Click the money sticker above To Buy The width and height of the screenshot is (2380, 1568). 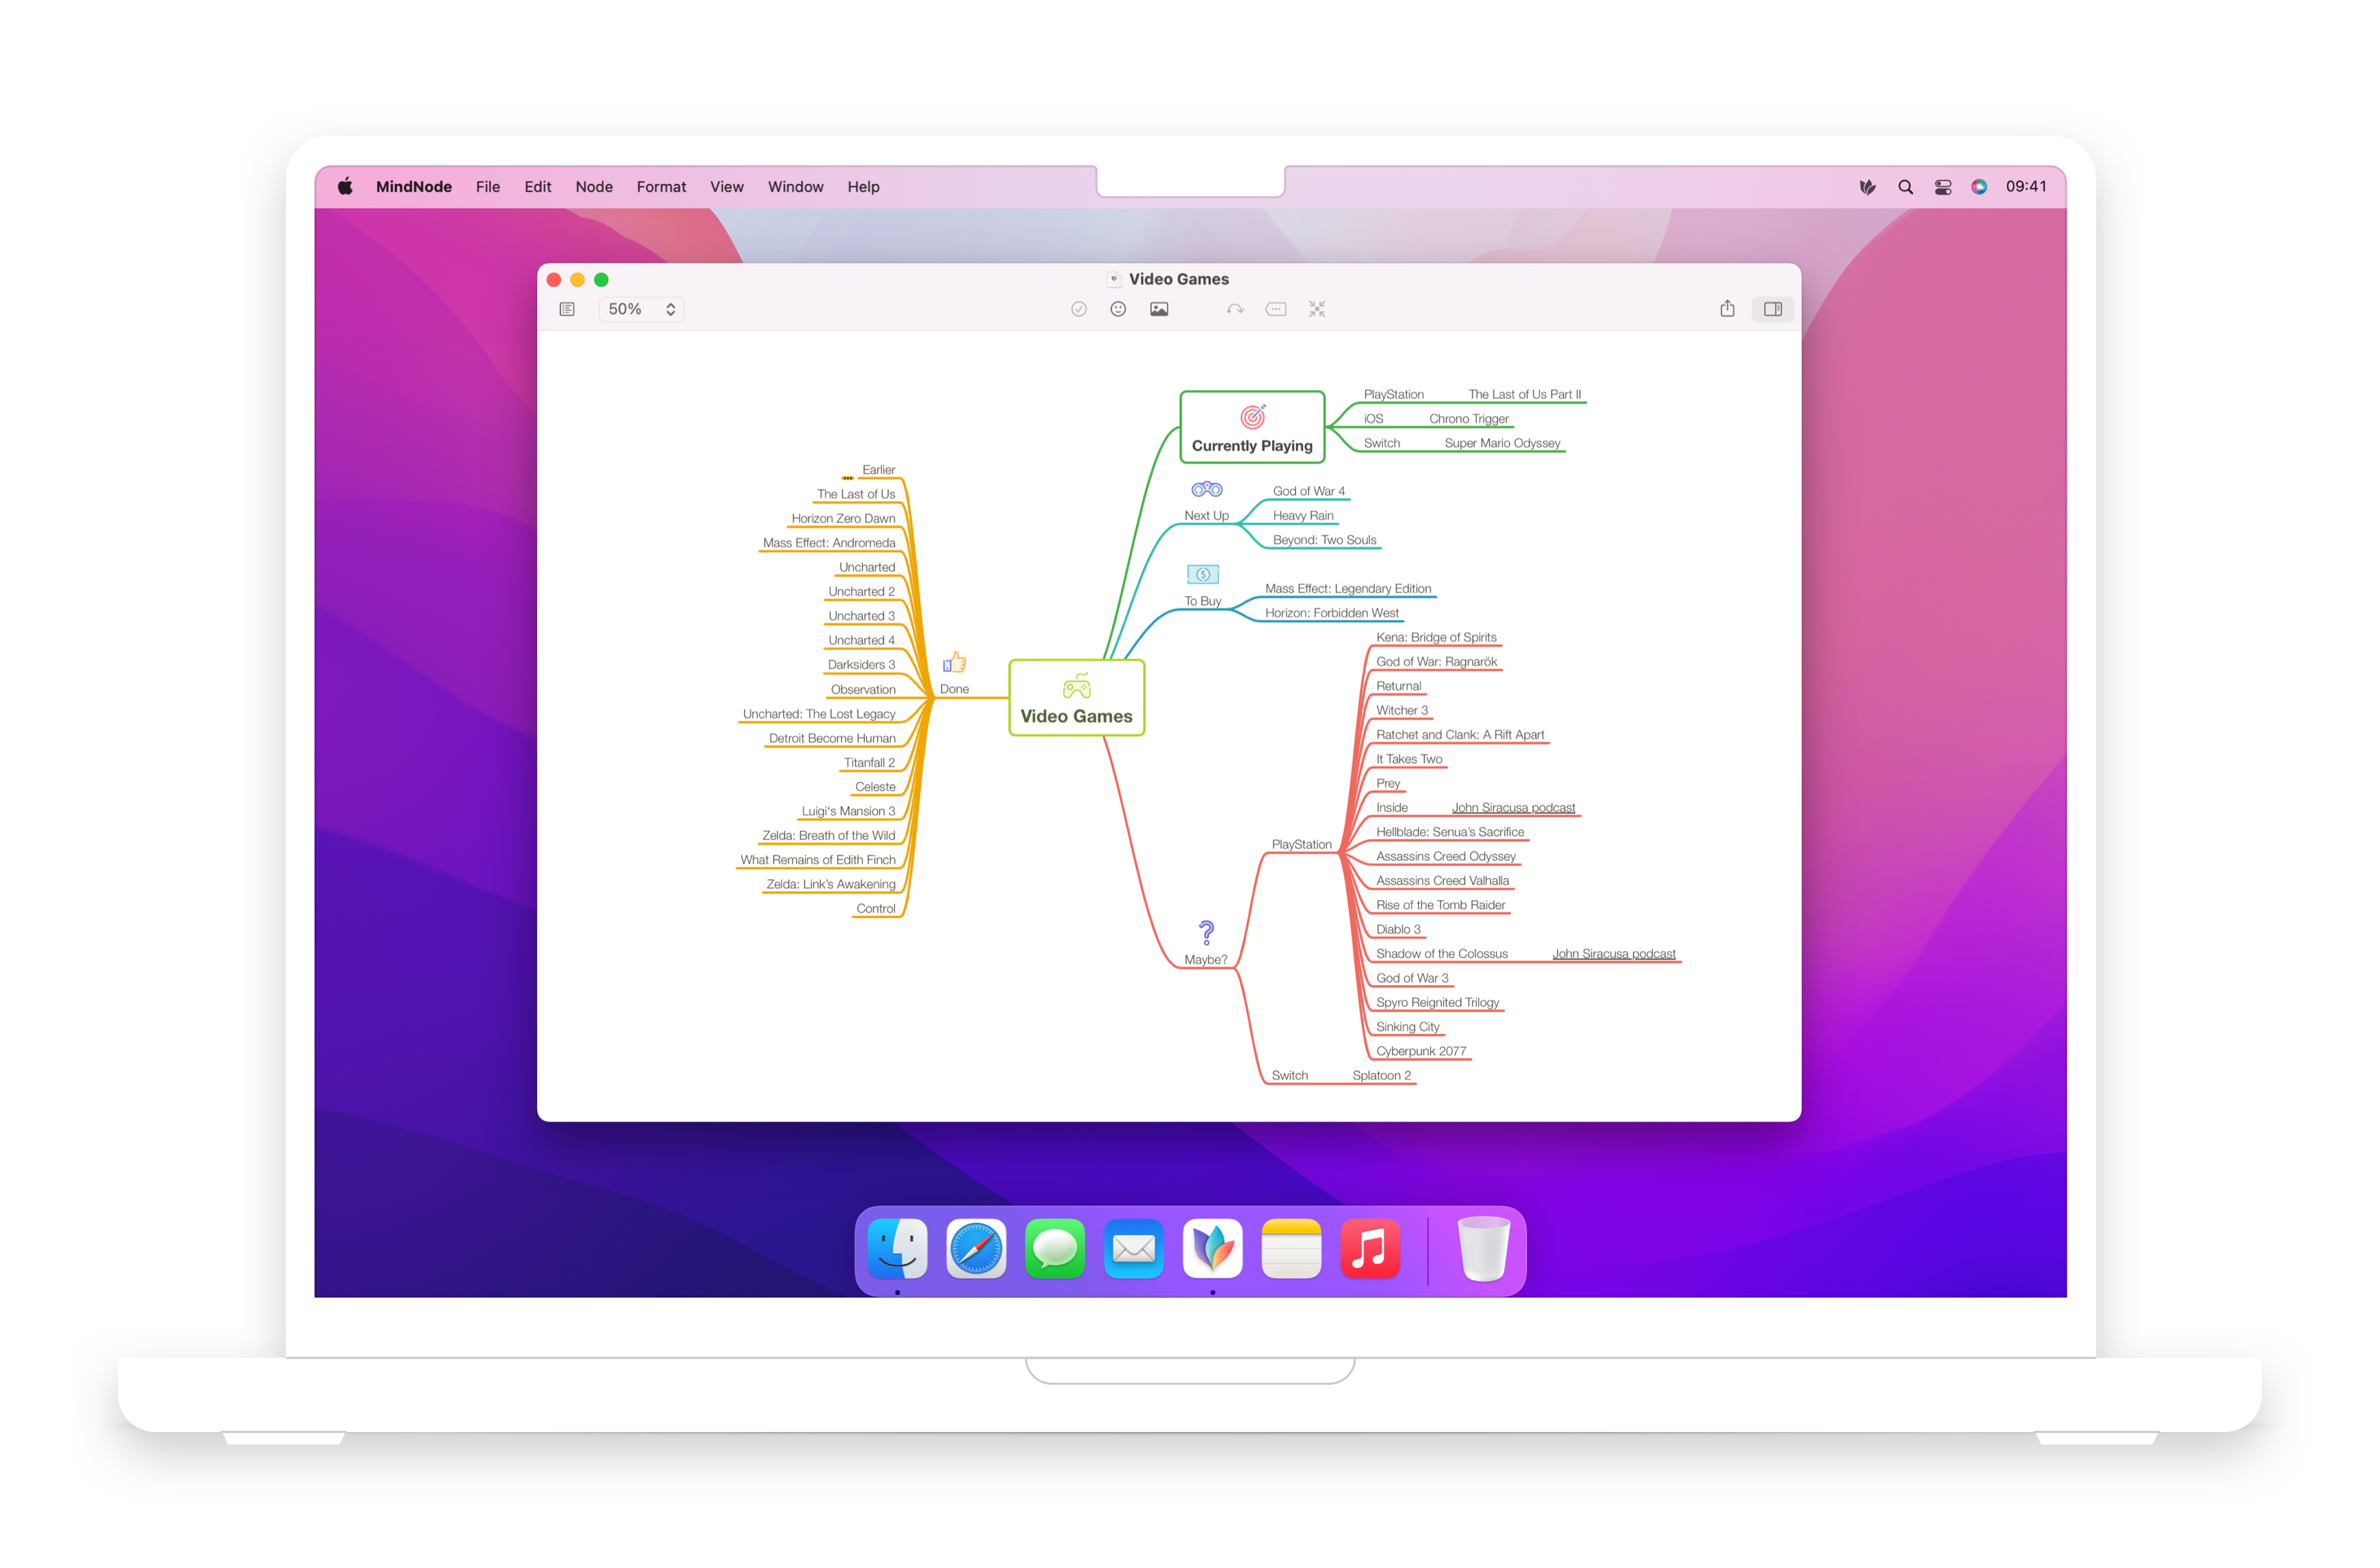point(1203,574)
